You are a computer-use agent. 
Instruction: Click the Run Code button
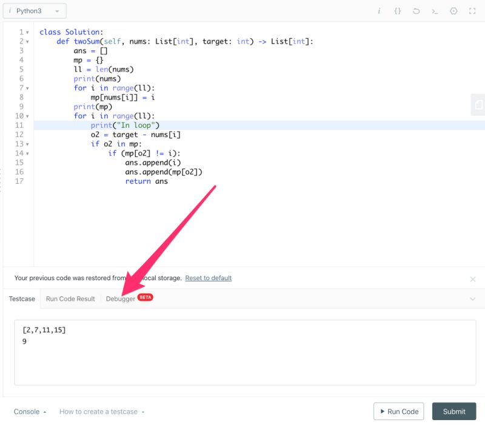click(398, 412)
